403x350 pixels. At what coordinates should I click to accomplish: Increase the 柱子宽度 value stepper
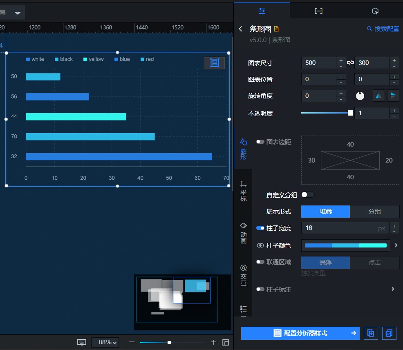pyautogui.click(x=394, y=226)
